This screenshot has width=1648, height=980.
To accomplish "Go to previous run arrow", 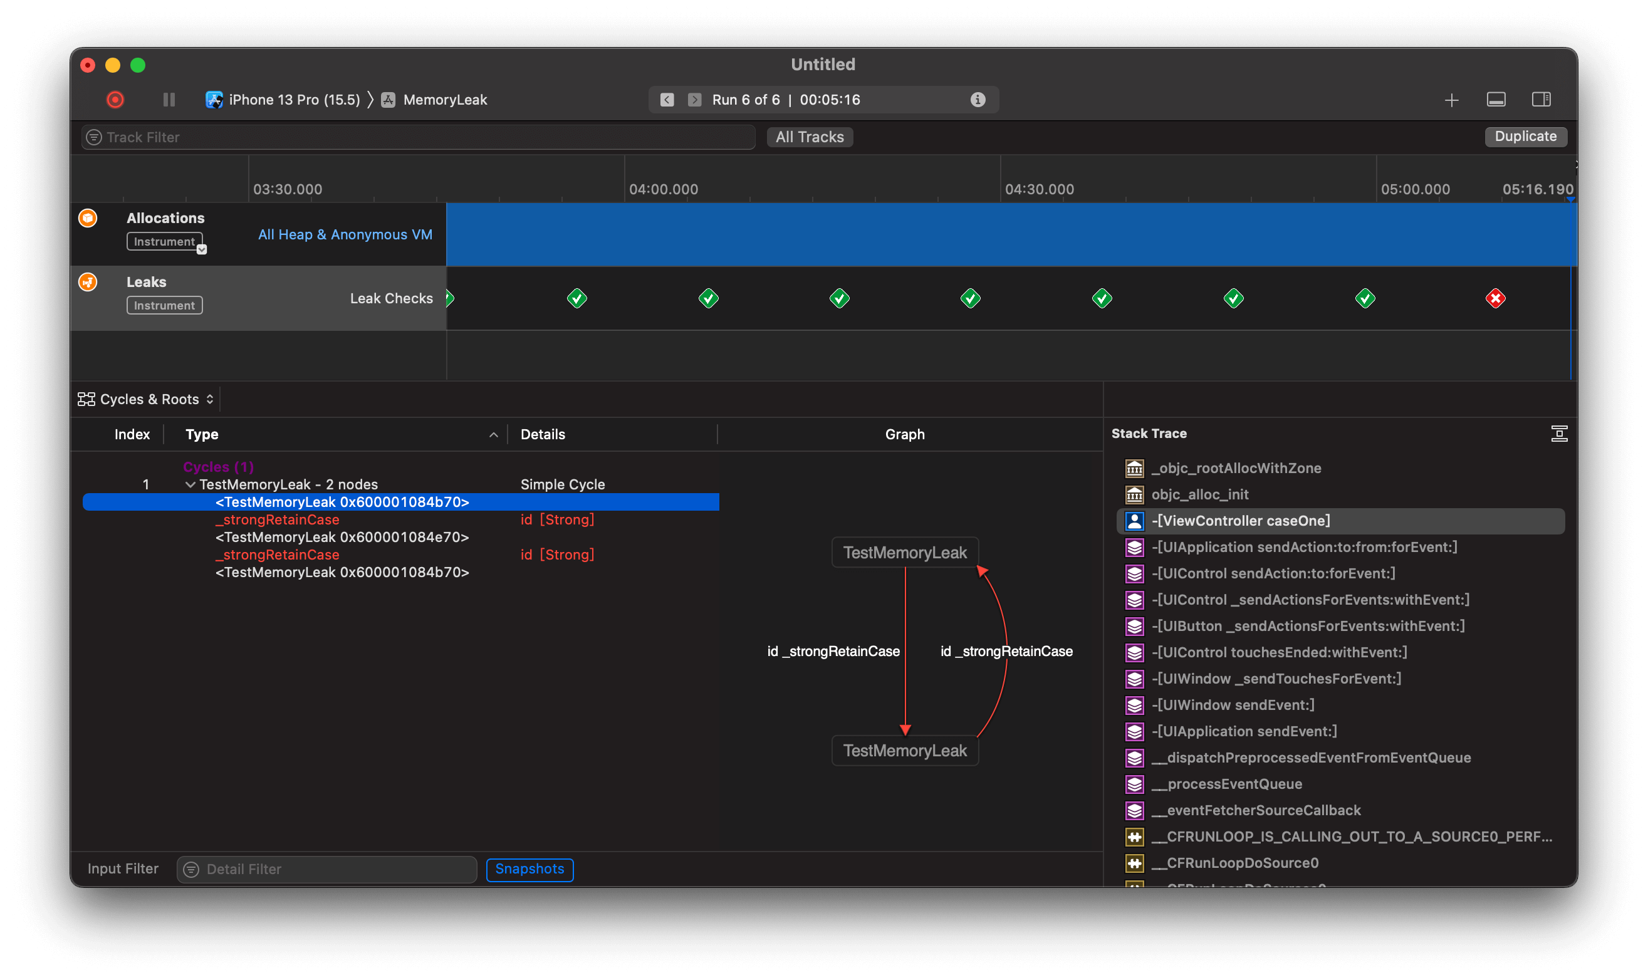I will 667,100.
